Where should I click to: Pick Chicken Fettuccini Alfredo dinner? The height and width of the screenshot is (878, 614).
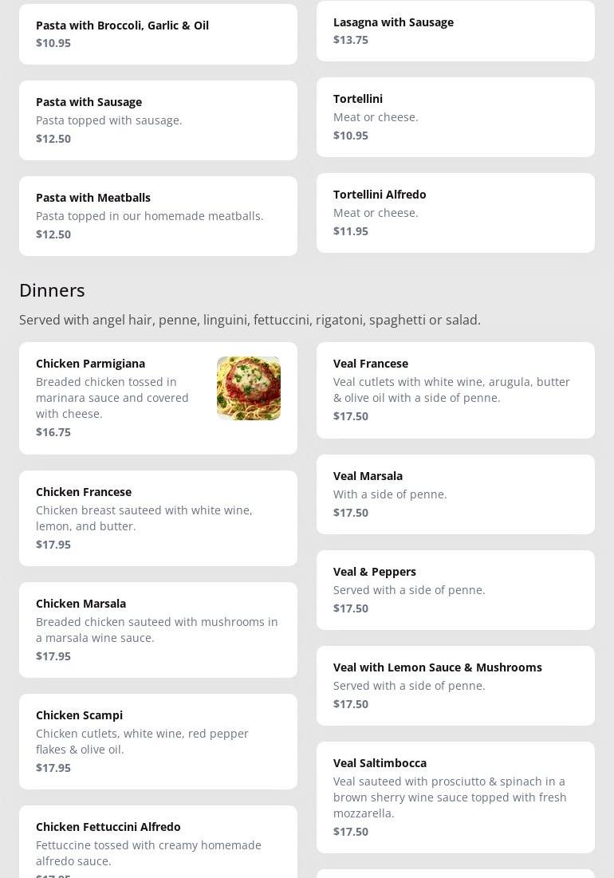click(158, 844)
